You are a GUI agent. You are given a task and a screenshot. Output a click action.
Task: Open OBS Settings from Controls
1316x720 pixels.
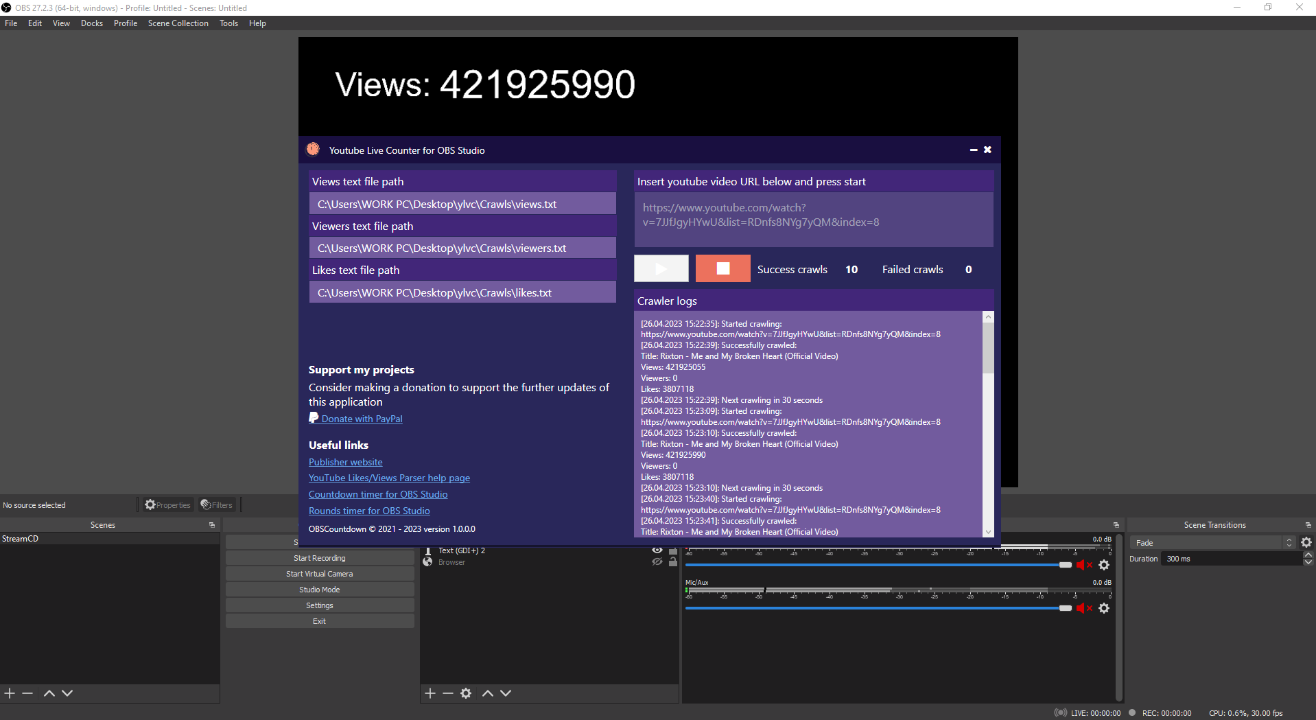320,605
